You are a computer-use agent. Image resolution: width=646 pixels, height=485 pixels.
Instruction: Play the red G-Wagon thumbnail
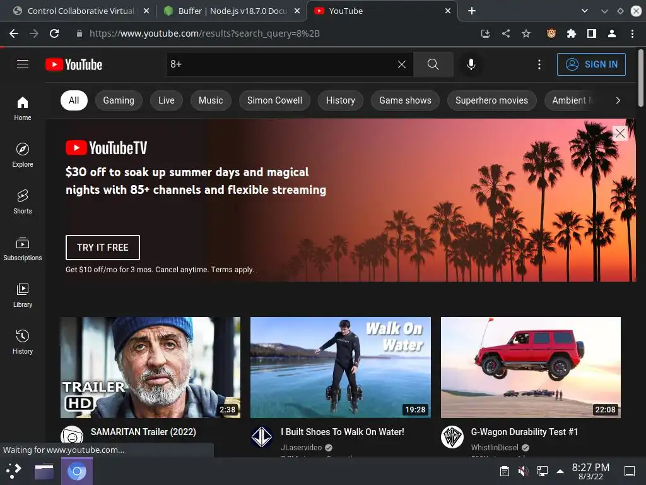531,368
